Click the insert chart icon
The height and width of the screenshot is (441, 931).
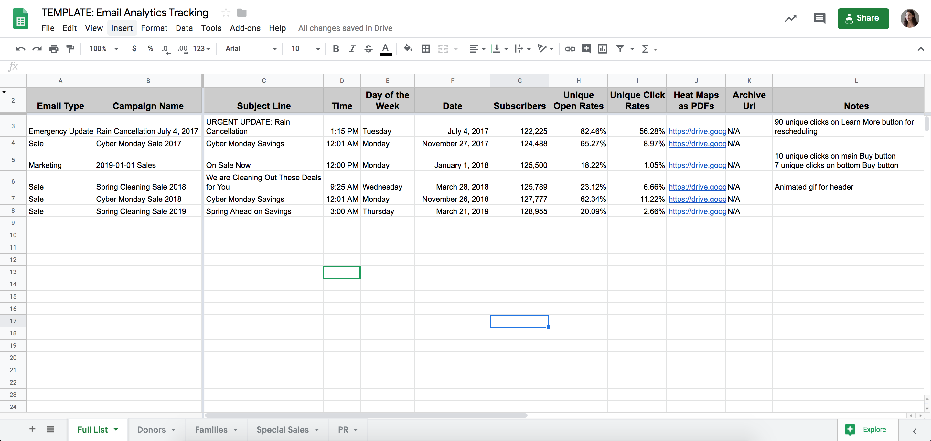(603, 49)
